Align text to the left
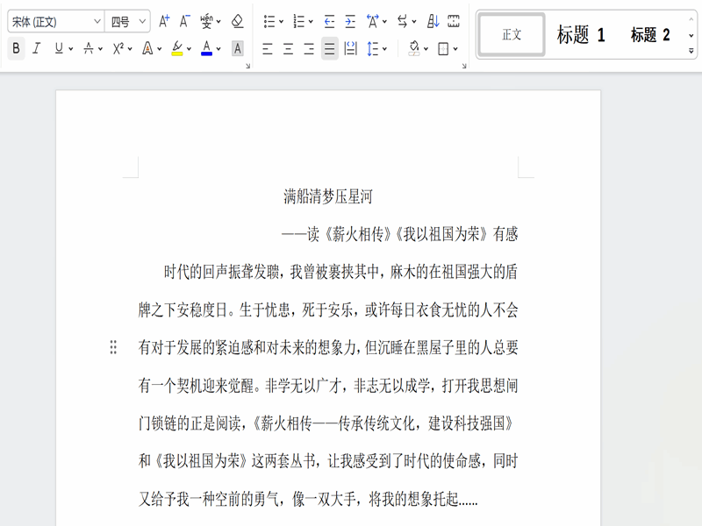This screenshot has height=526, width=702. pos(268,48)
